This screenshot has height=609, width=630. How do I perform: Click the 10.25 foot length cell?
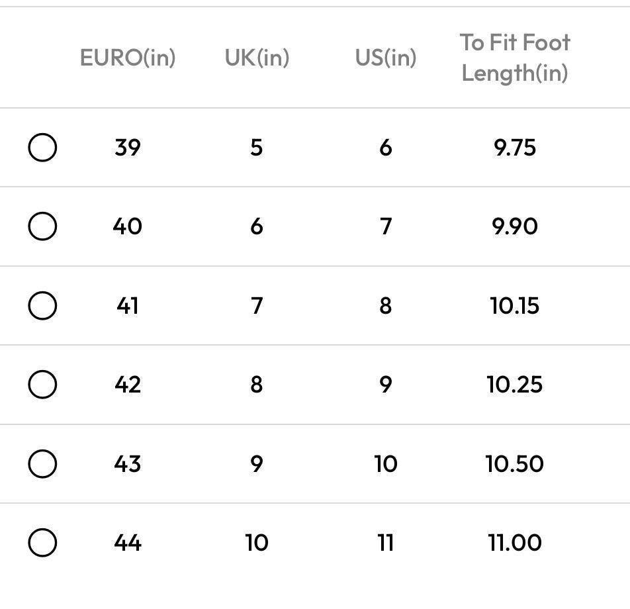515,385
